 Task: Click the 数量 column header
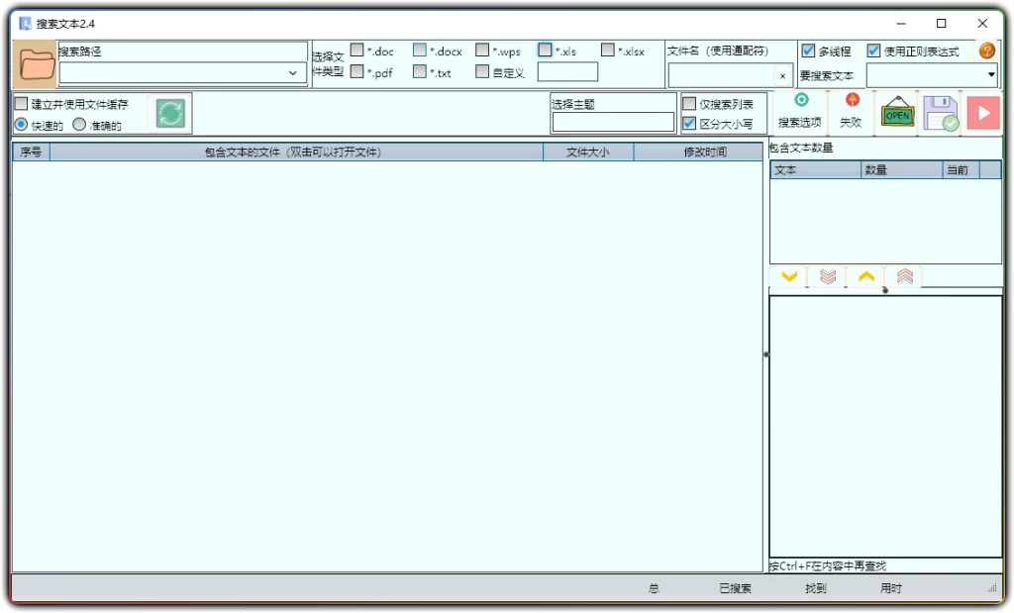[902, 170]
